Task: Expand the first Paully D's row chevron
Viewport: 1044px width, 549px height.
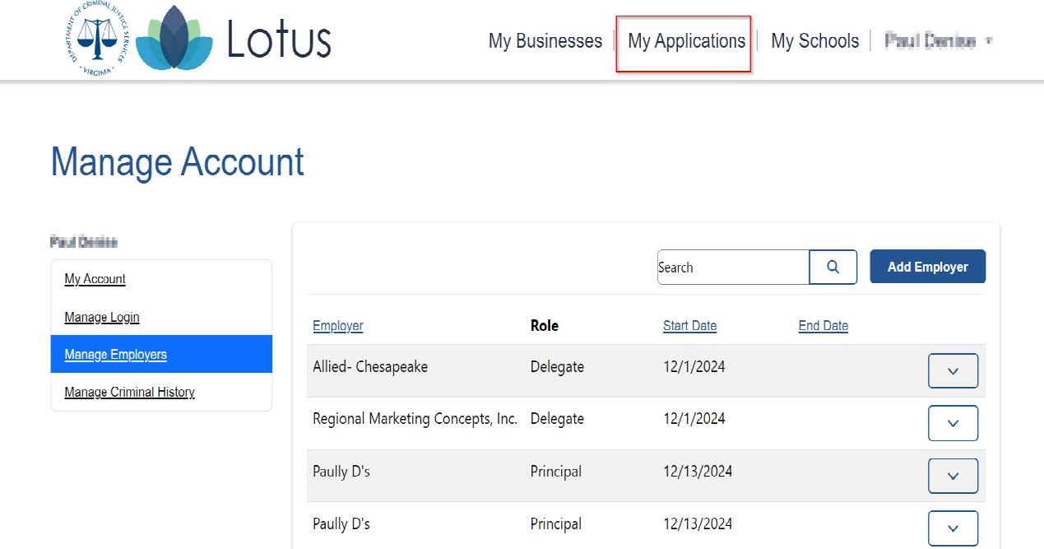Action: tap(953, 476)
